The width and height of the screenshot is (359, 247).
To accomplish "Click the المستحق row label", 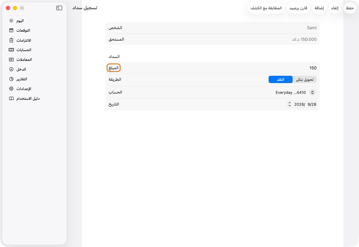I will [116, 39].
